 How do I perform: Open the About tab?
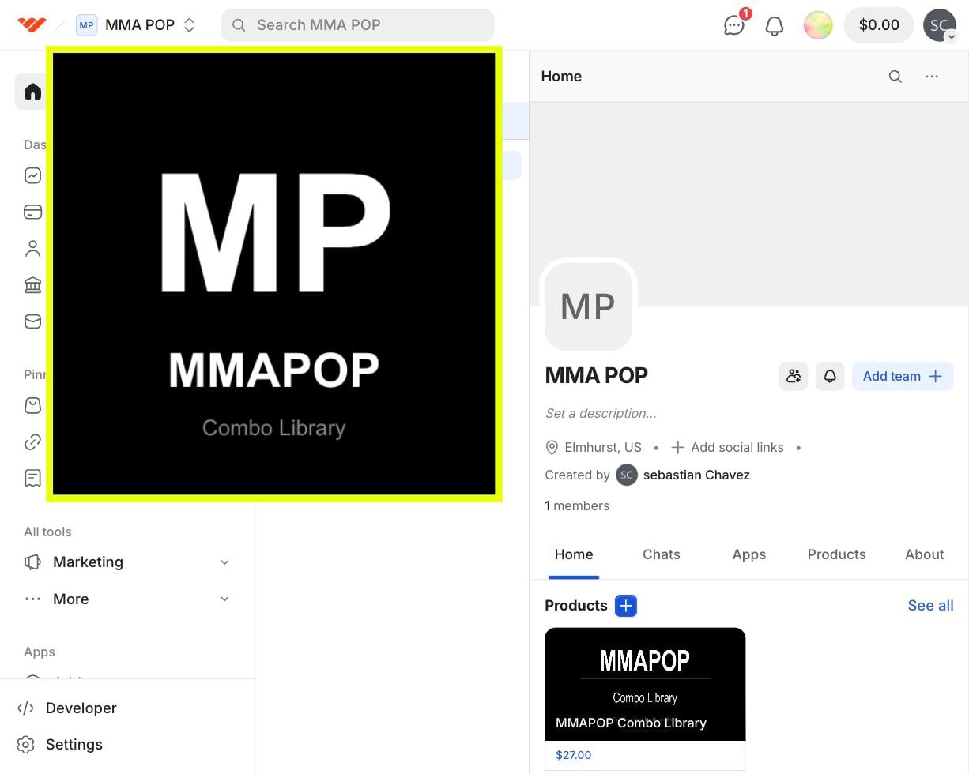pyautogui.click(x=924, y=554)
